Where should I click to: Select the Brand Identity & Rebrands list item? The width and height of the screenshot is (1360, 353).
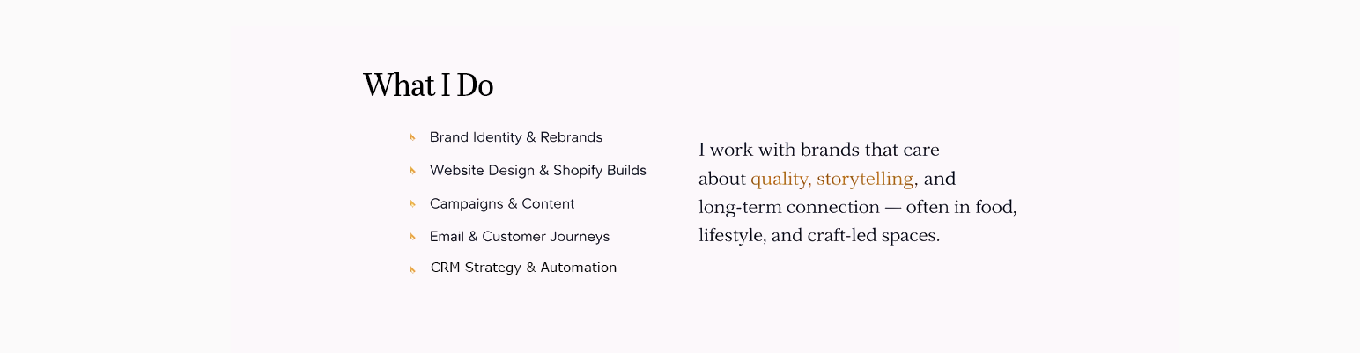click(x=516, y=137)
